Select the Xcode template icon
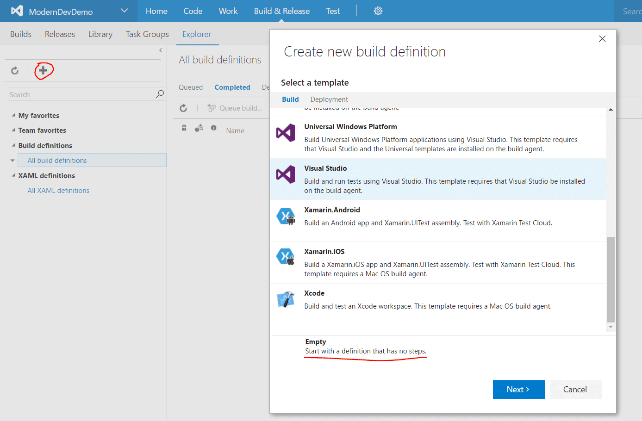This screenshot has height=421, width=642. click(x=286, y=299)
